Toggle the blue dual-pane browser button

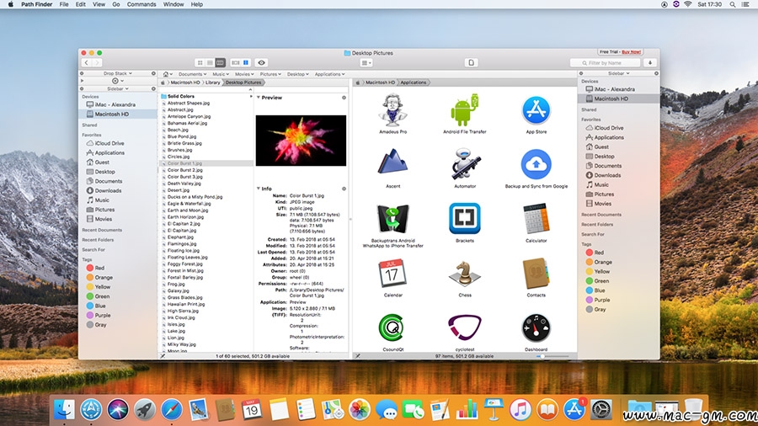(x=246, y=63)
